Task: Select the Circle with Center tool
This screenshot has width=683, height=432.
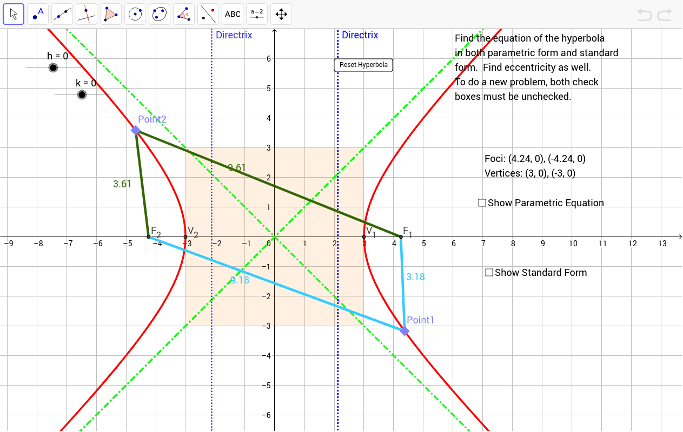Action: 135,14
